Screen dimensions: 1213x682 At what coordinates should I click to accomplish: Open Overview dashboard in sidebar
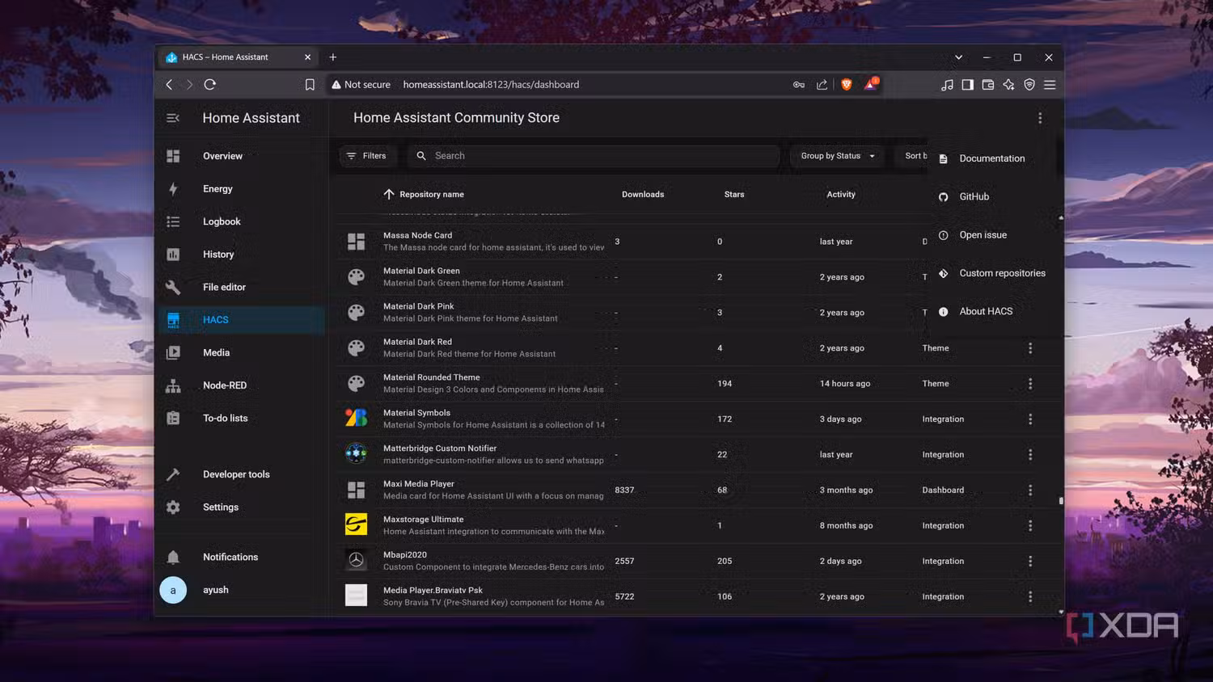pyautogui.click(x=240, y=156)
